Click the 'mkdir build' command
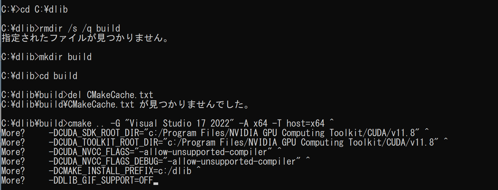The image size is (498, 190). pos(66,57)
